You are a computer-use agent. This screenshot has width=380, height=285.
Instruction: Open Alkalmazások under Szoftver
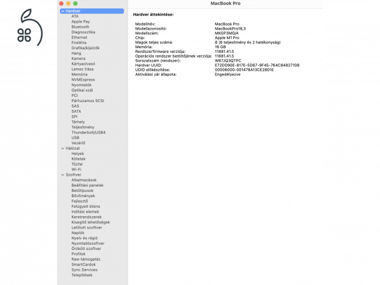pos(84,180)
